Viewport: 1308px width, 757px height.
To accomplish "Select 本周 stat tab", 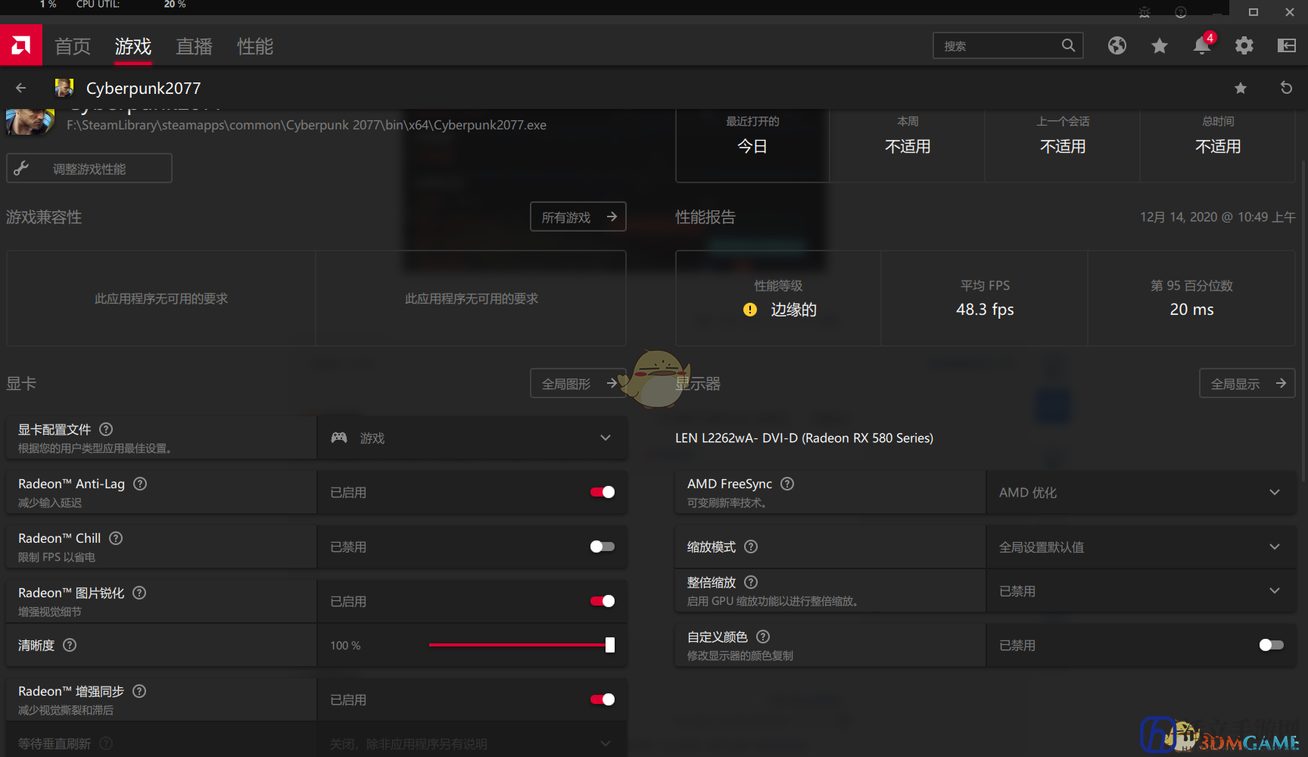I will point(908,145).
